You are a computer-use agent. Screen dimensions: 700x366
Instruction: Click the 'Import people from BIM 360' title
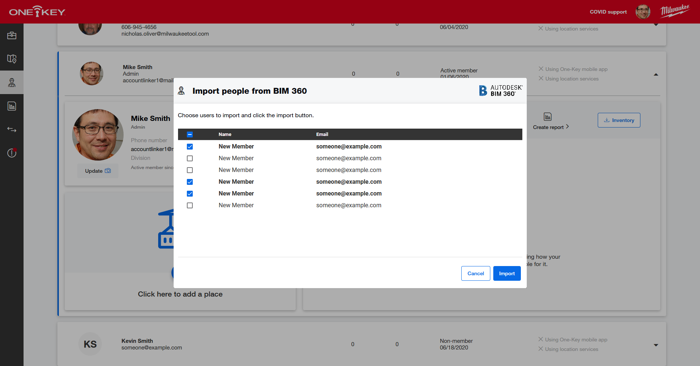(x=250, y=91)
